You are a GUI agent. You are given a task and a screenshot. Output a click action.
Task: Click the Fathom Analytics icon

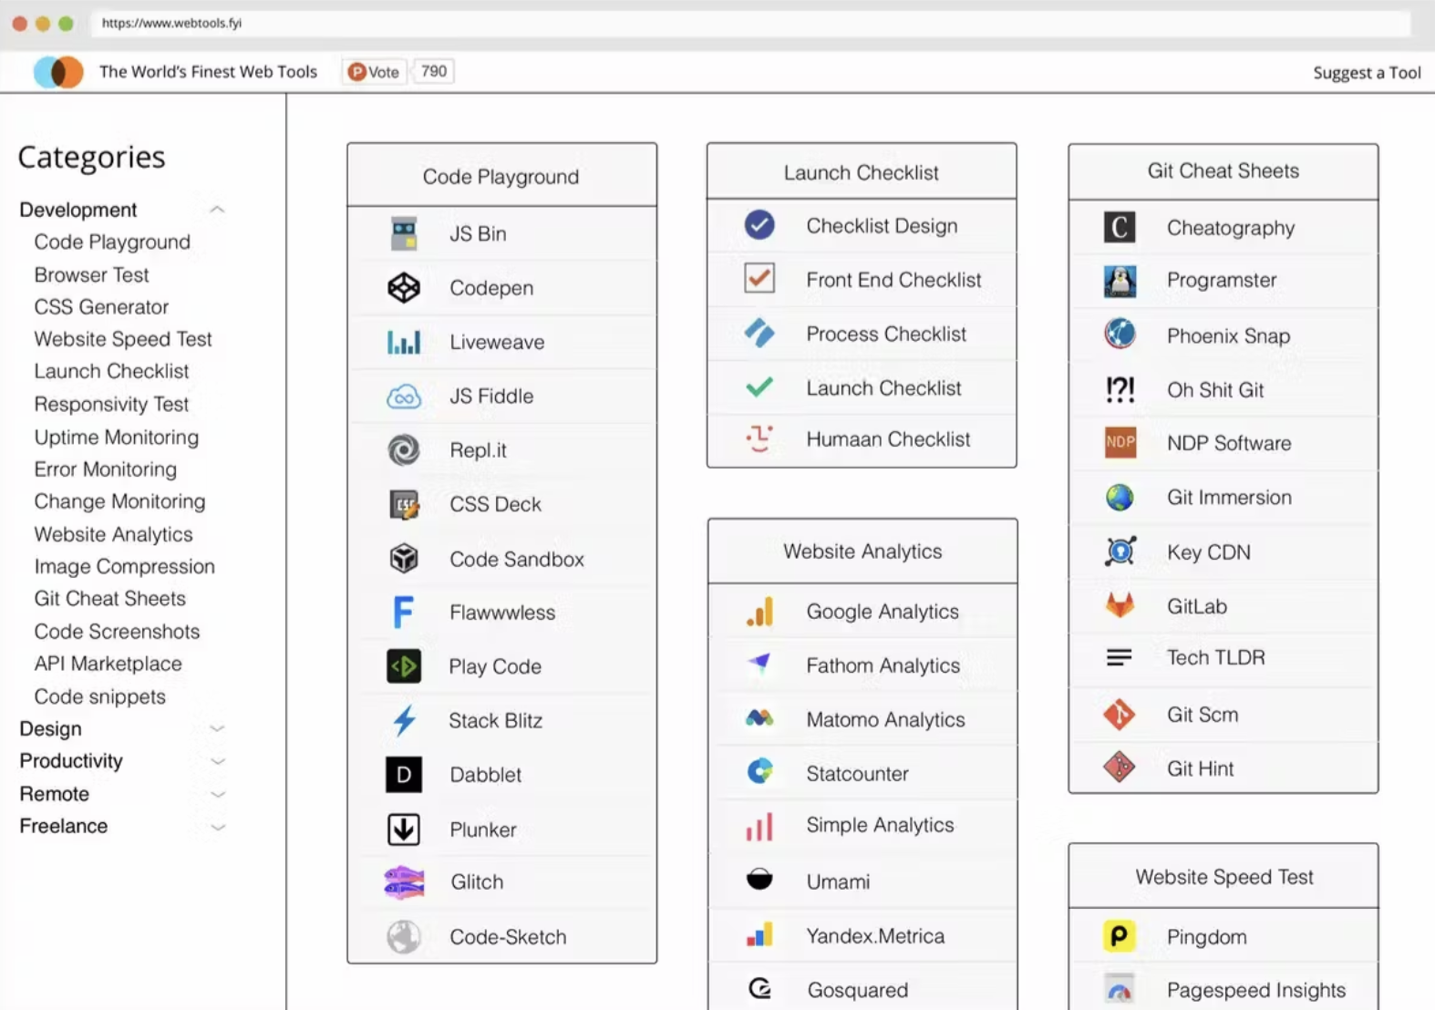pos(759,663)
